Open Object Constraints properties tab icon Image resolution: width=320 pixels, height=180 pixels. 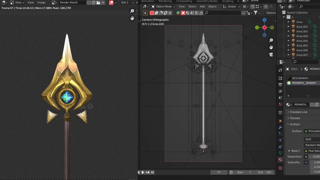(280, 147)
